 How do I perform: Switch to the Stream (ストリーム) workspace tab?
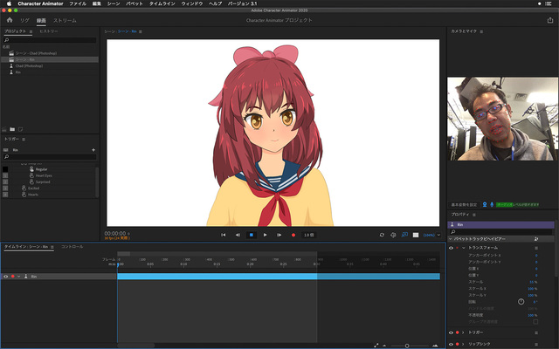pos(64,18)
